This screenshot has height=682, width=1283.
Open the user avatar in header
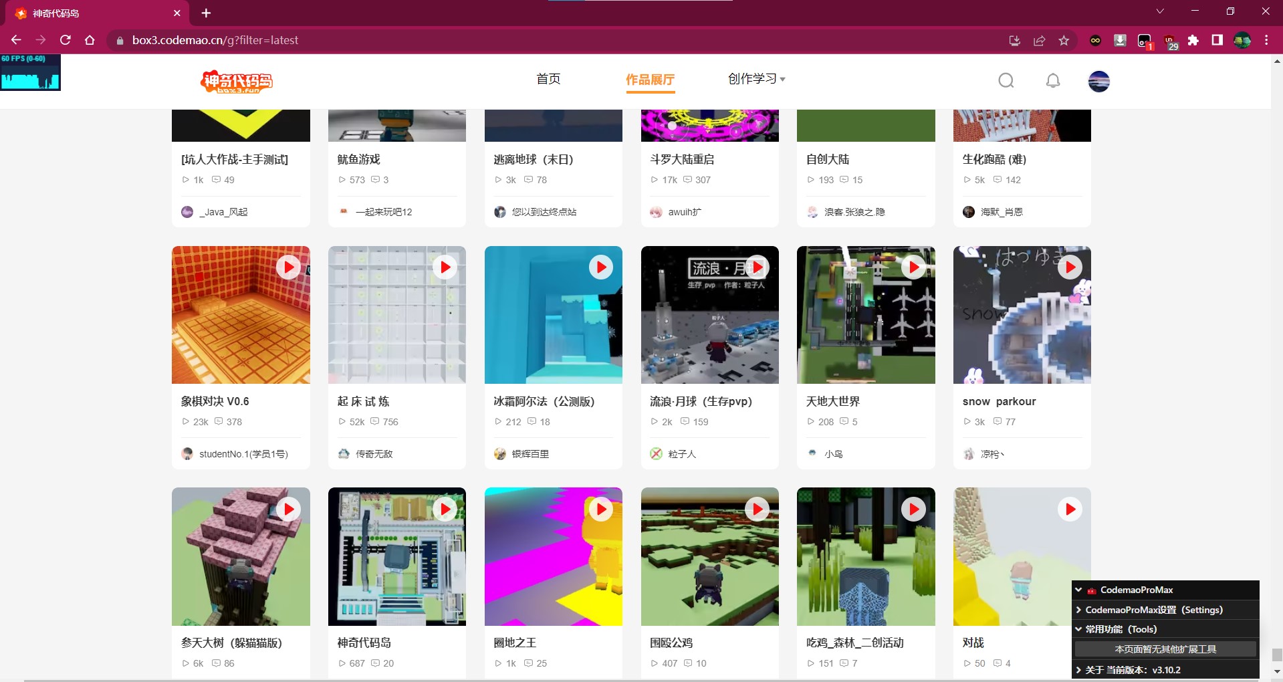(1098, 81)
